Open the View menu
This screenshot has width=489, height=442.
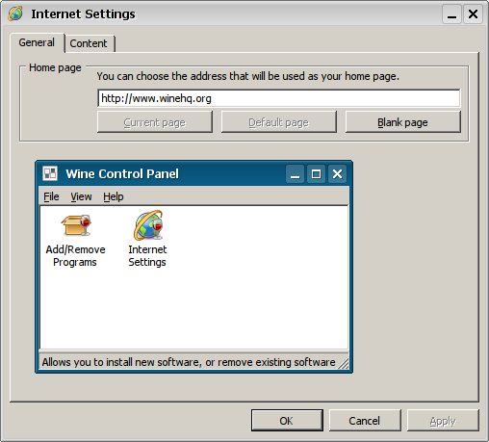pyautogui.click(x=81, y=196)
